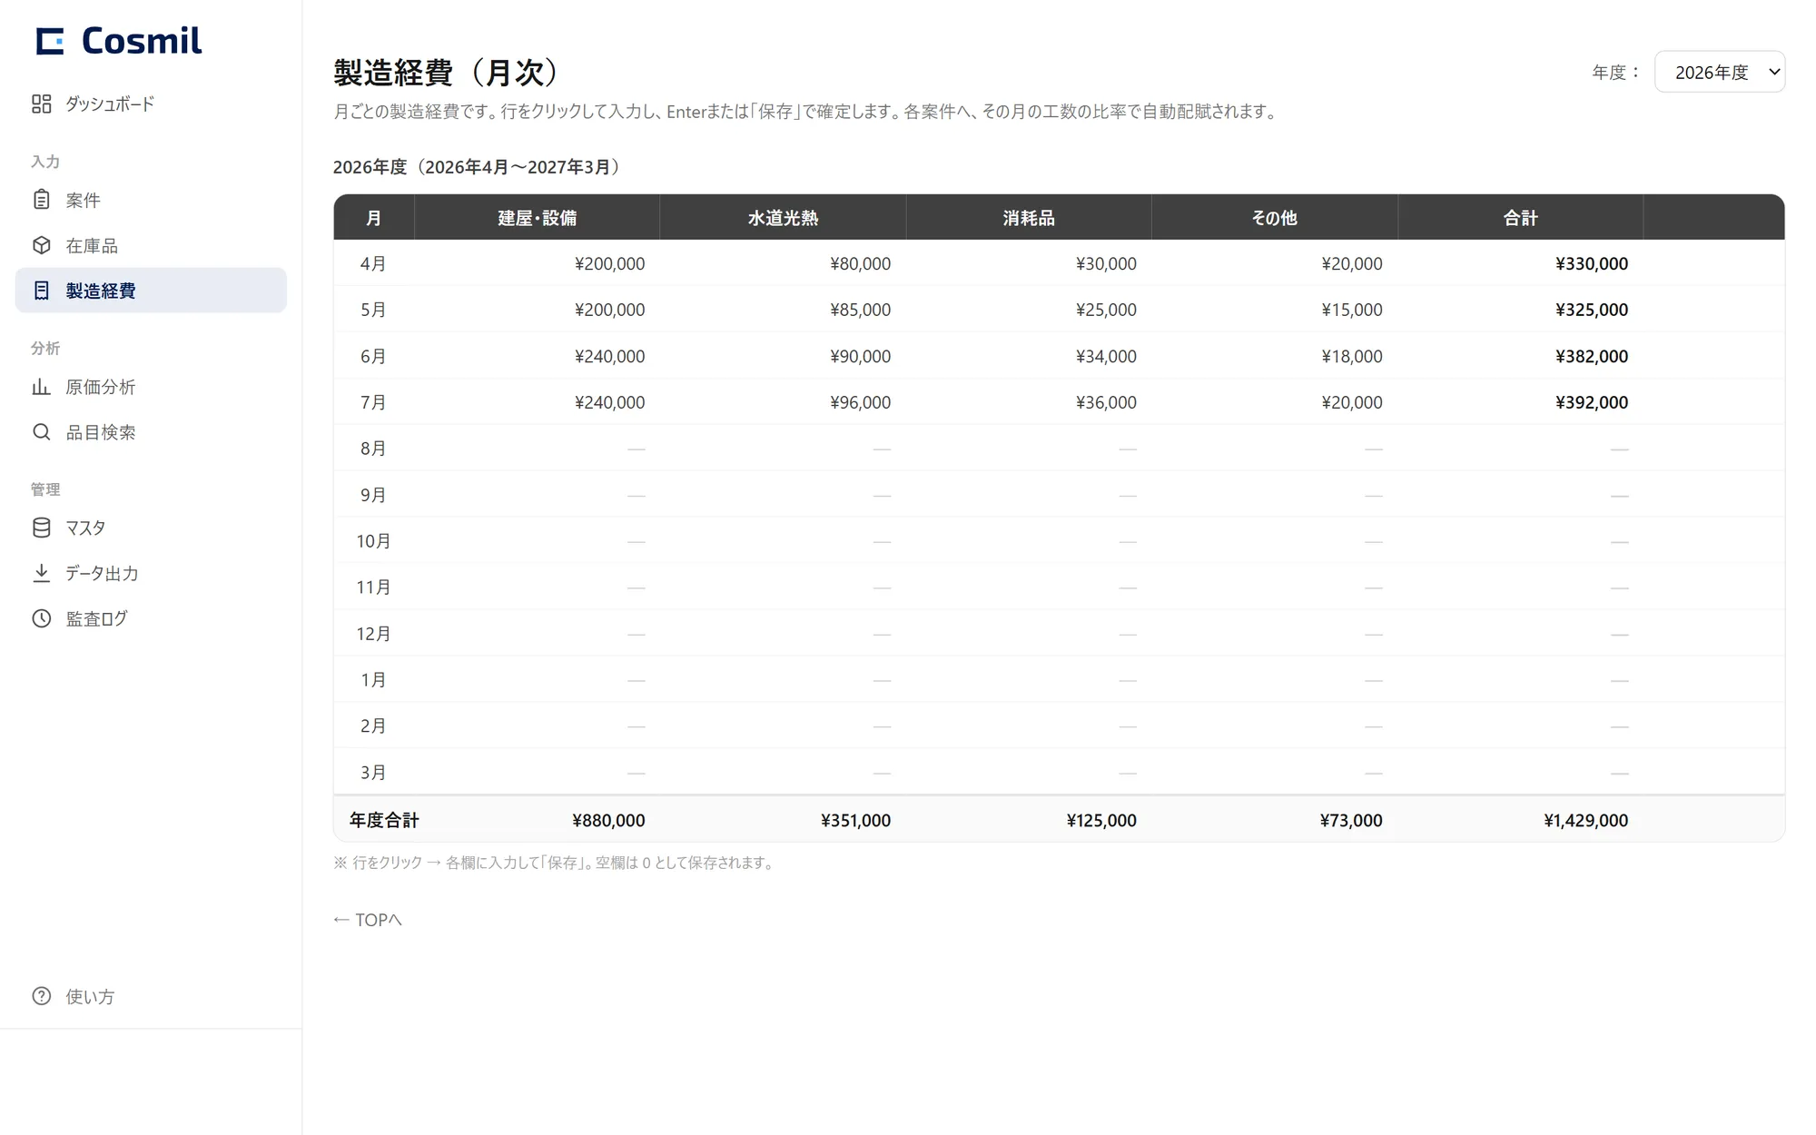This screenshot has width=1816, height=1135.
Task: Click 年度合計 建屋・設備 ¥880,000
Action: (x=608, y=821)
